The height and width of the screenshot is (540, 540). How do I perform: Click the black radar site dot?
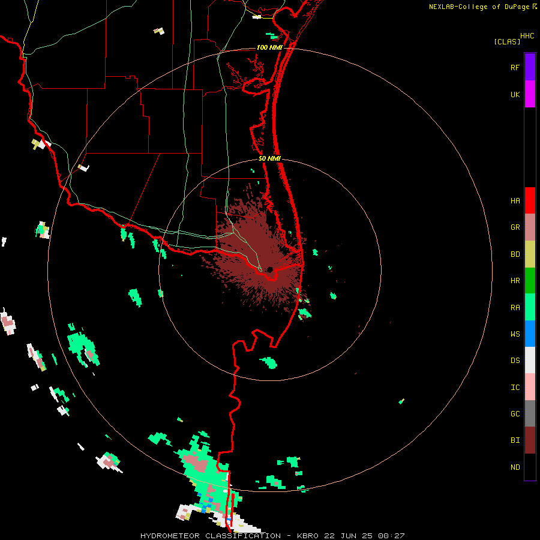tap(269, 269)
